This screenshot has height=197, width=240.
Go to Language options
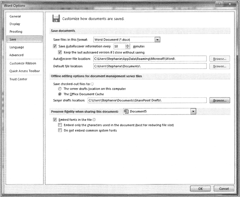[17, 47]
